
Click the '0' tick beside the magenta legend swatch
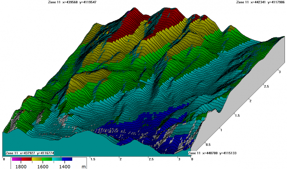(x=4, y=159)
